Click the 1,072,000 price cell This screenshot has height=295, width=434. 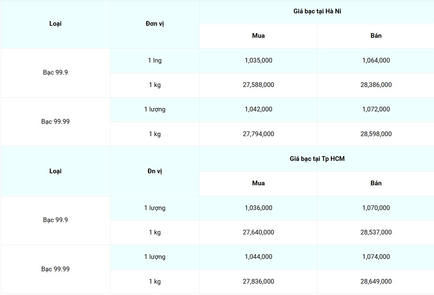(376, 109)
